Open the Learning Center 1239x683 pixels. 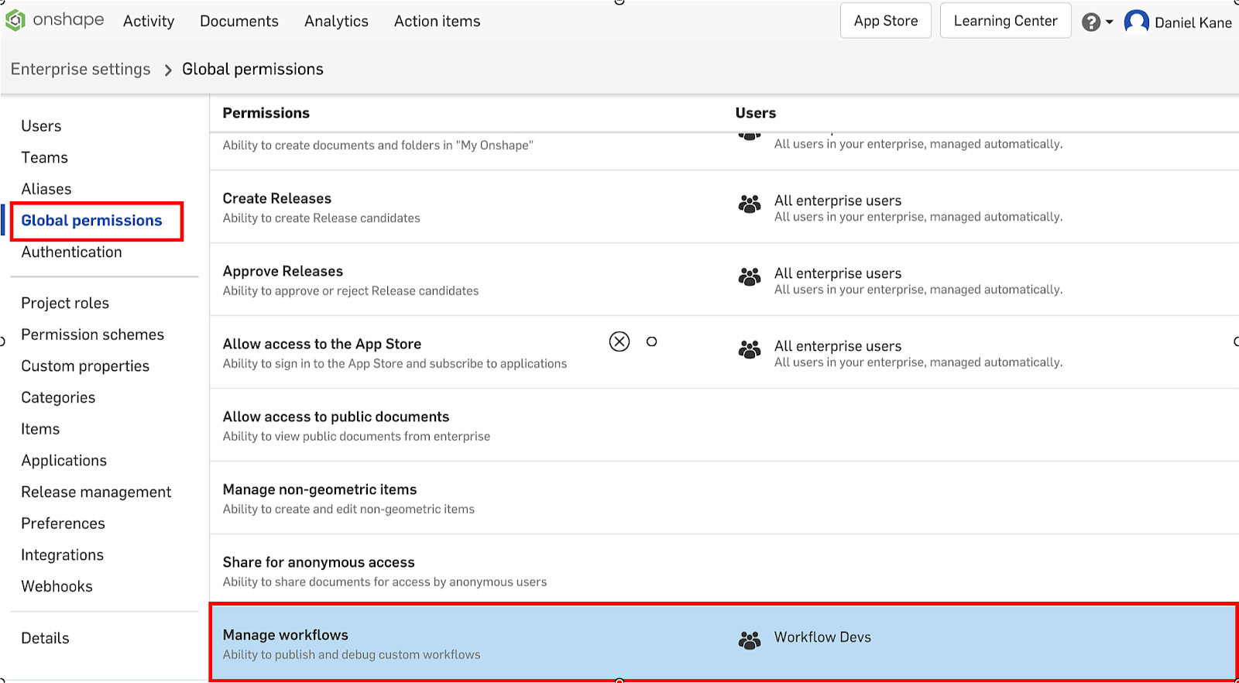(x=1005, y=21)
